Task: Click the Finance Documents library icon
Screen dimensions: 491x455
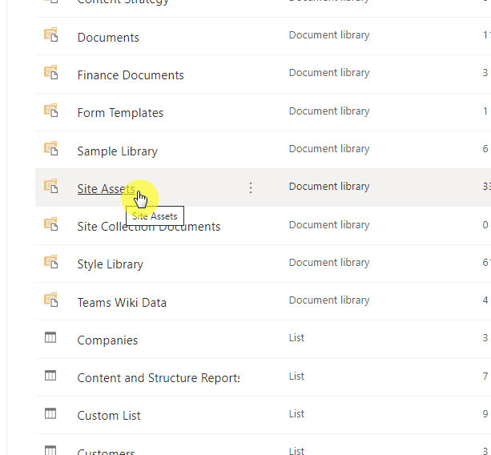Action: click(x=50, y=72)
